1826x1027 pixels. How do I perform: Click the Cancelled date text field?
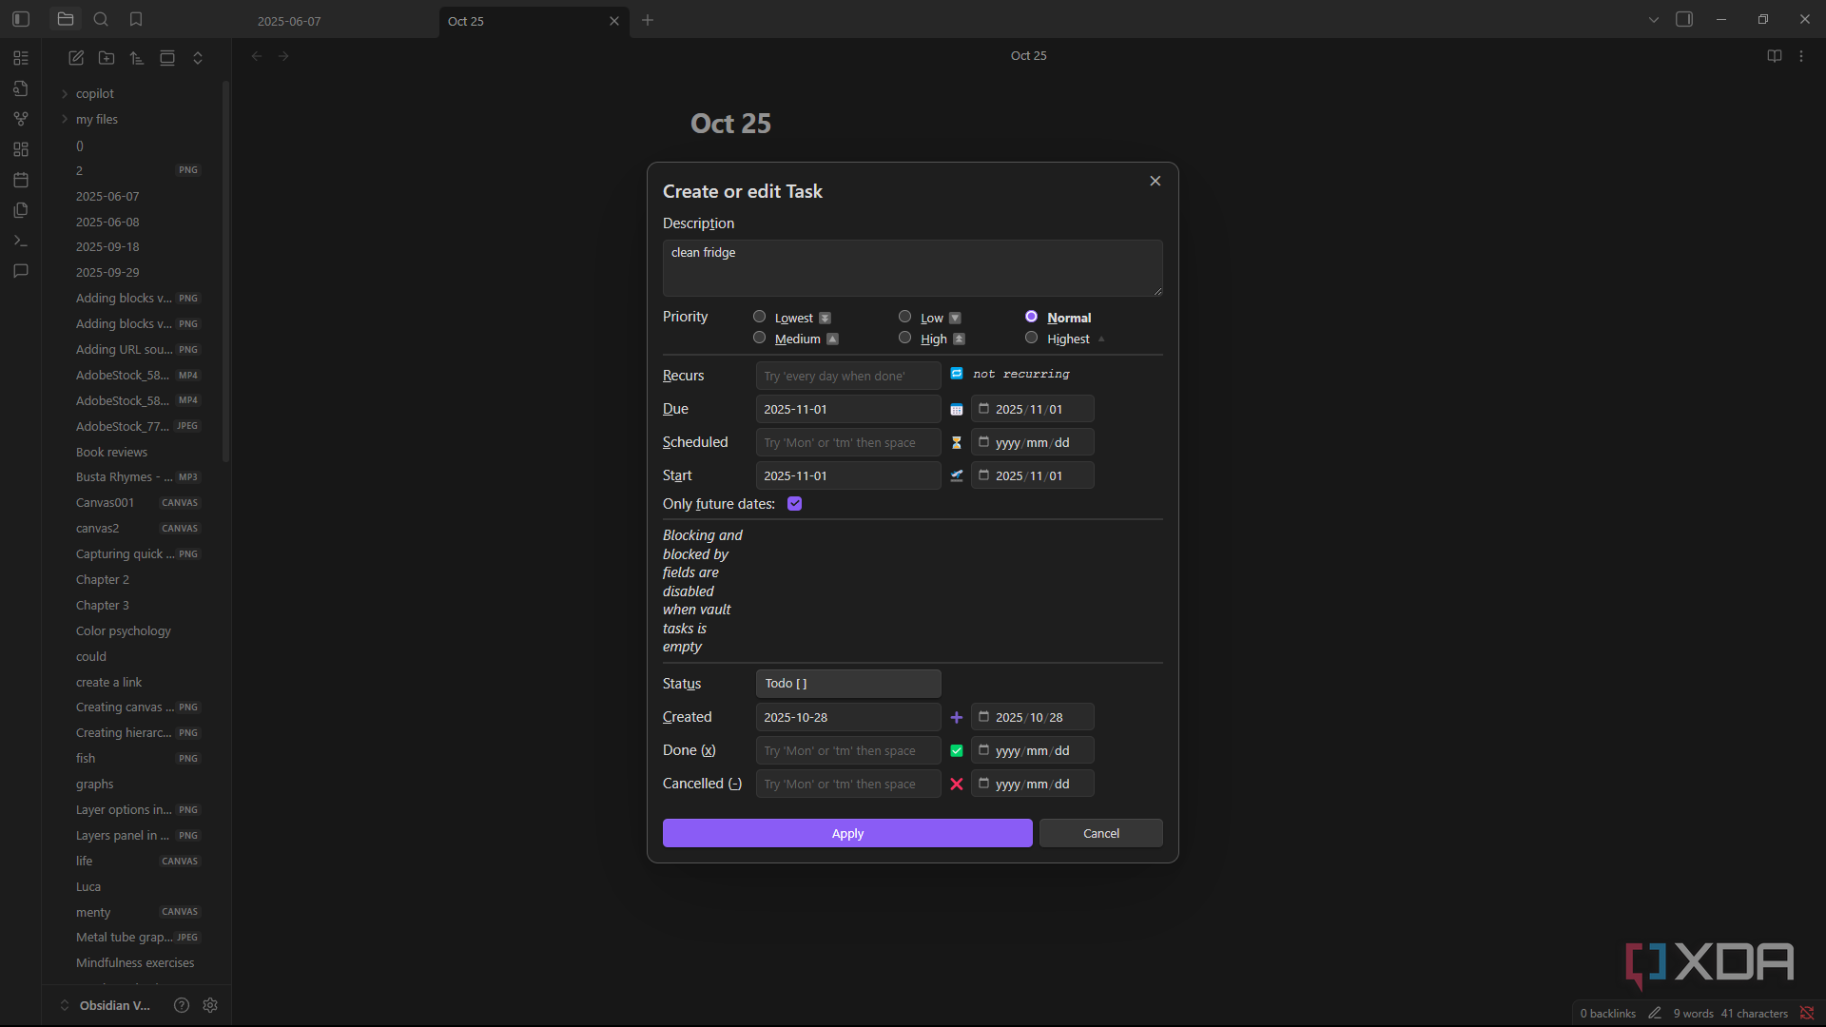tap(848, 784)
